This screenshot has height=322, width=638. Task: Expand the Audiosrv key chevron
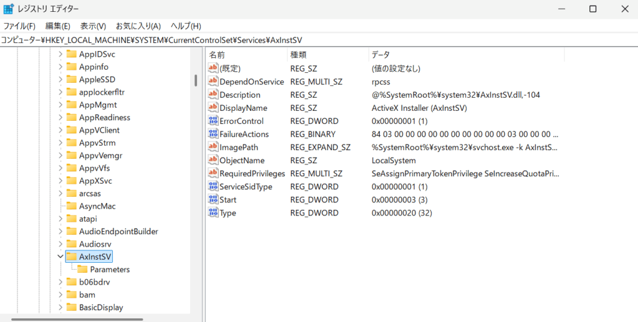point(60,244)
